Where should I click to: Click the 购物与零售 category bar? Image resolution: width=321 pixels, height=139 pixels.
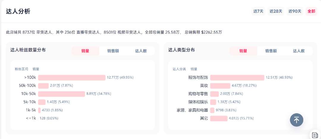215,94
